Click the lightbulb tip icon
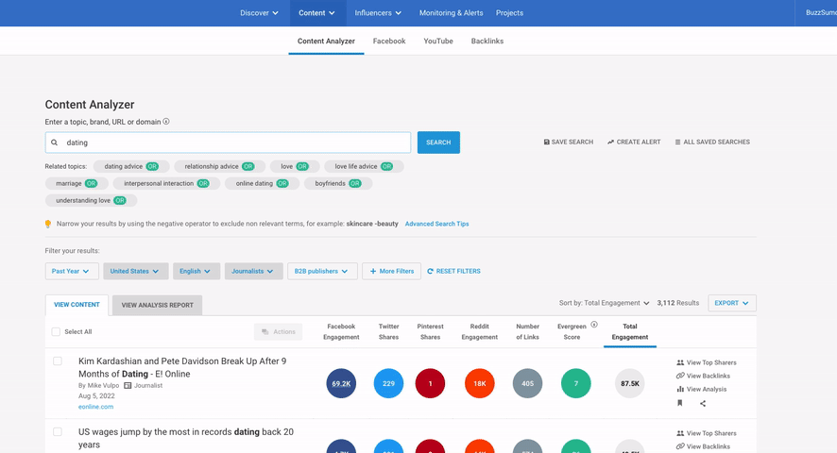The width and height of the screenshot is (837, 453). pyautogui.click(x=48, y=224)
